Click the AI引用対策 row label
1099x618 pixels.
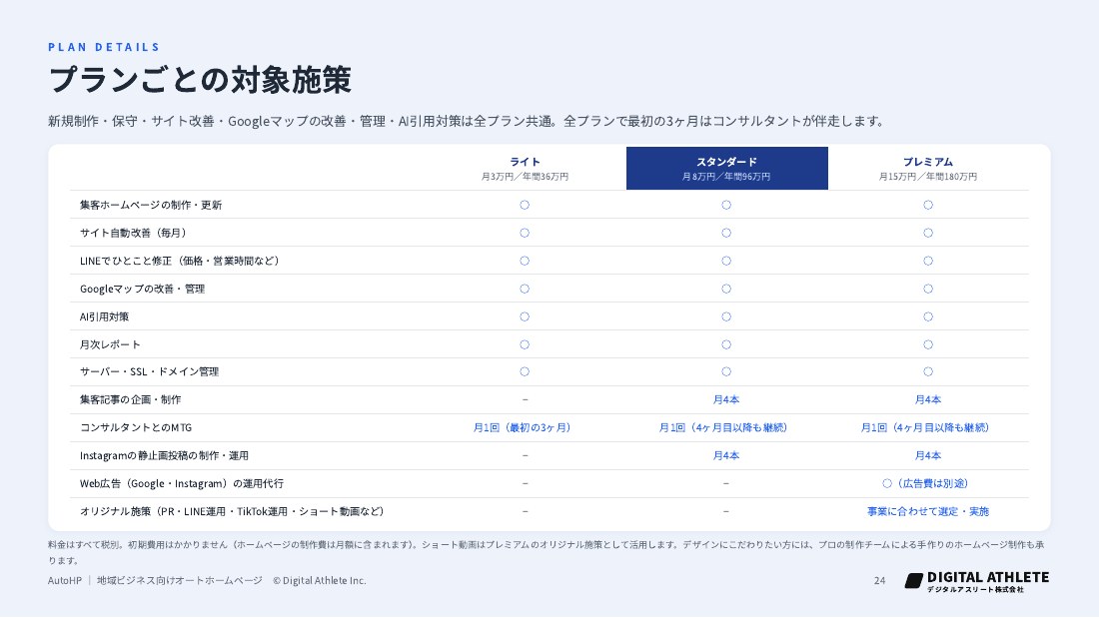click(105, 316)
